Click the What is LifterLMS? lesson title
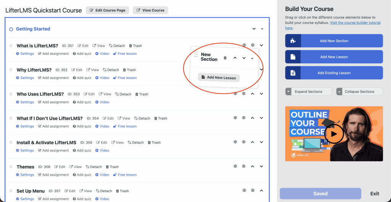This screenshot has height=202, width=391. click(37, 46)
